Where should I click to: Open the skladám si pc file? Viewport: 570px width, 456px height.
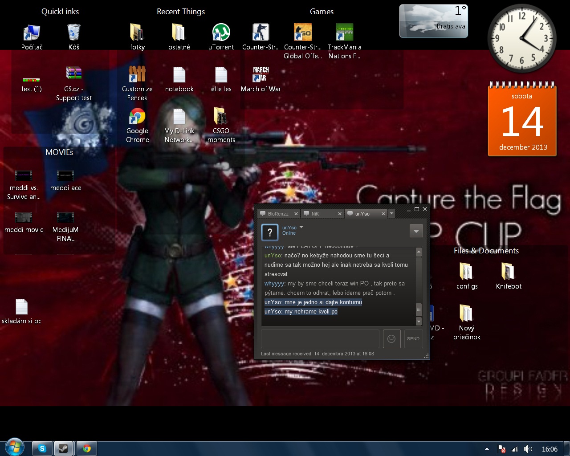pos(21,311)
